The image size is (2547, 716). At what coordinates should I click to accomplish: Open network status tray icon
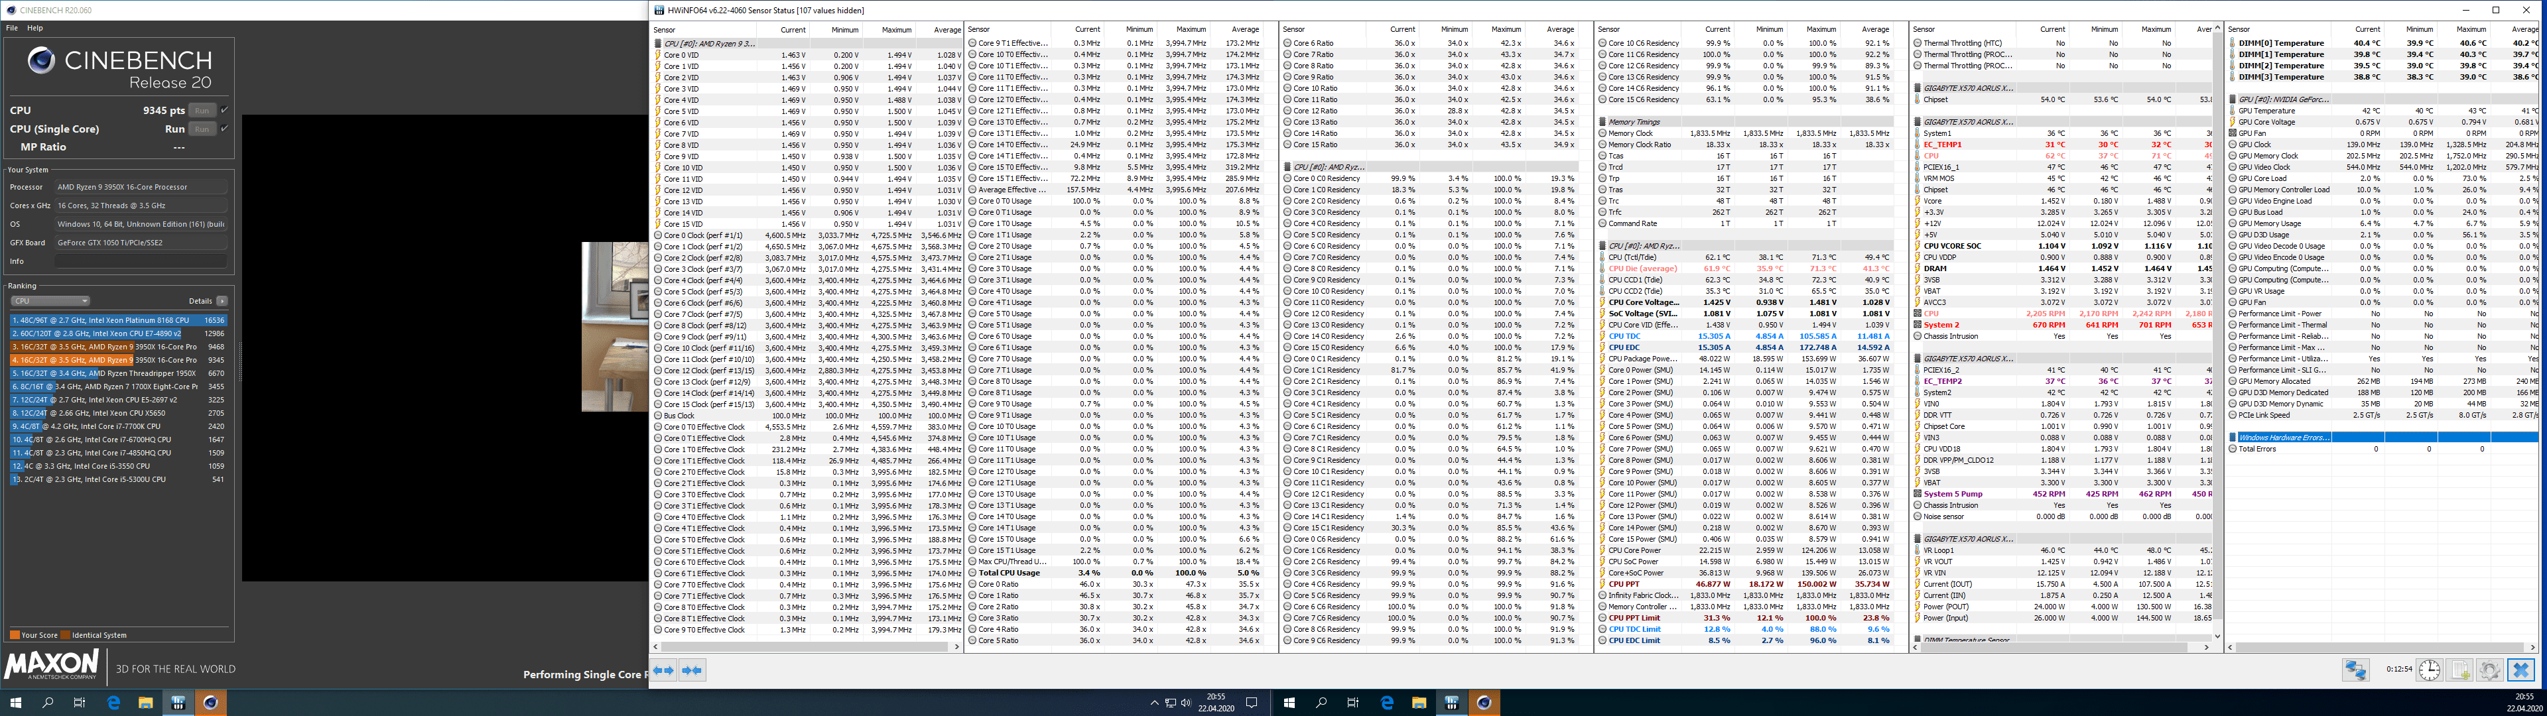click(x=1171, y=703)
